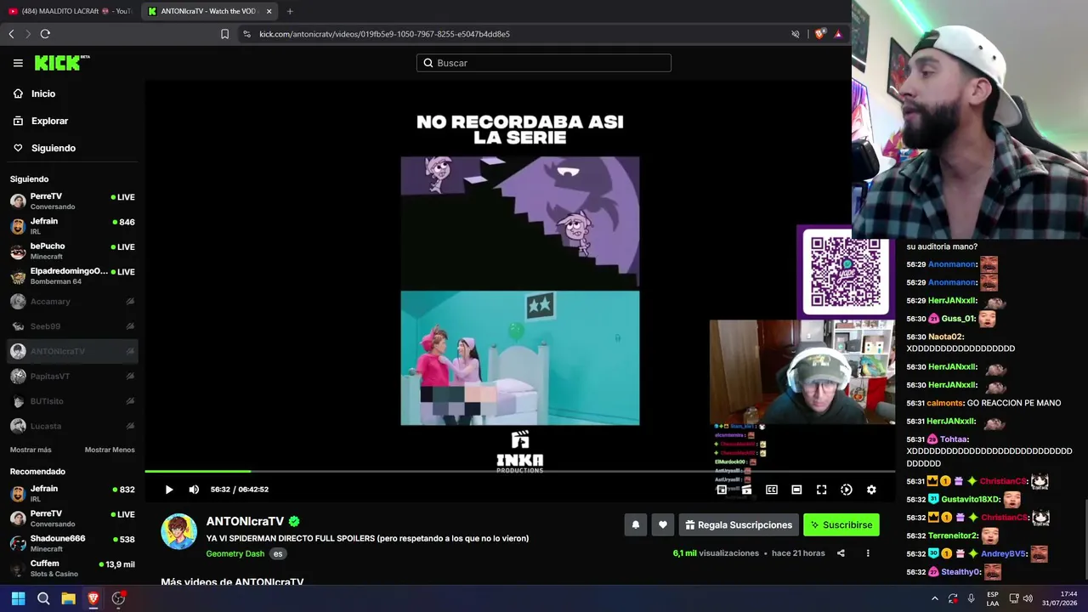The width and height of the screenshot is (1088, 612).
Task: Open Explorar in the sidebar
Action: [41, 121]
